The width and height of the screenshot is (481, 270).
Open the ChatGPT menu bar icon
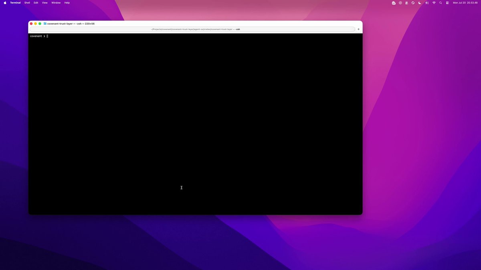pos(400,3)
